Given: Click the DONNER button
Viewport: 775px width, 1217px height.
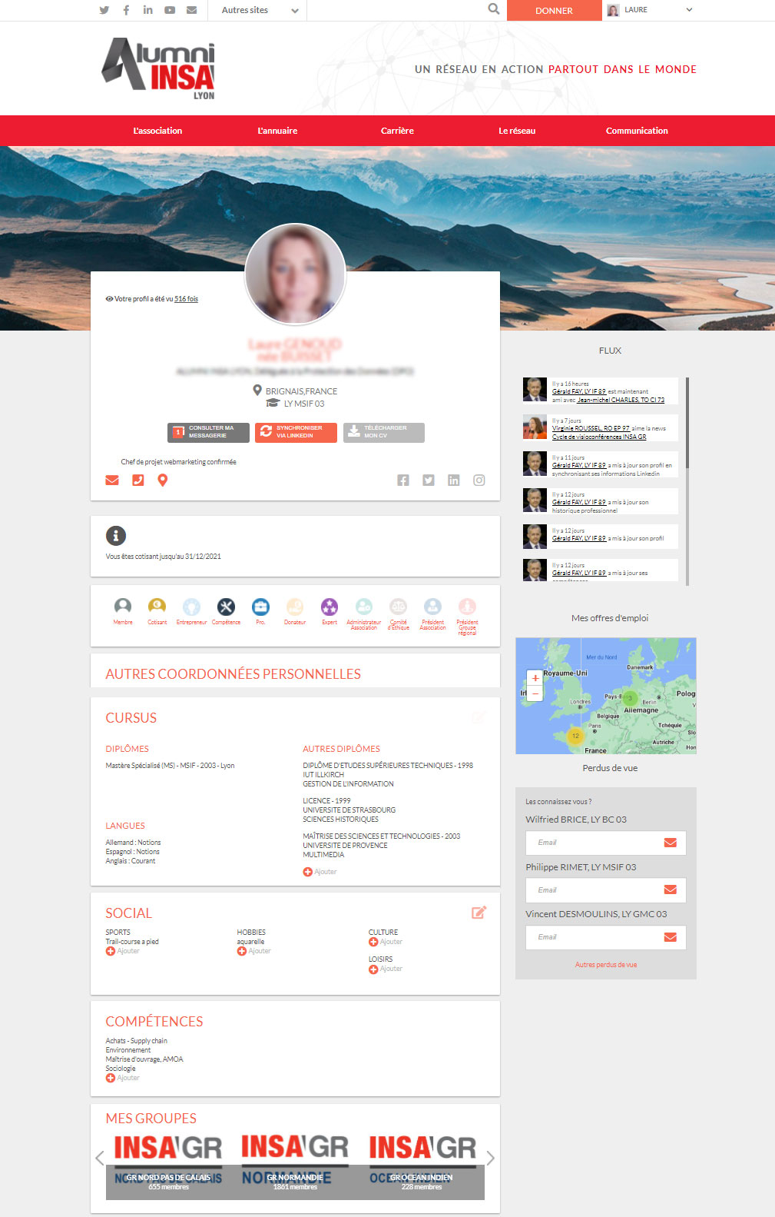Looking at the screenshot, I should (x=554, y=11).
